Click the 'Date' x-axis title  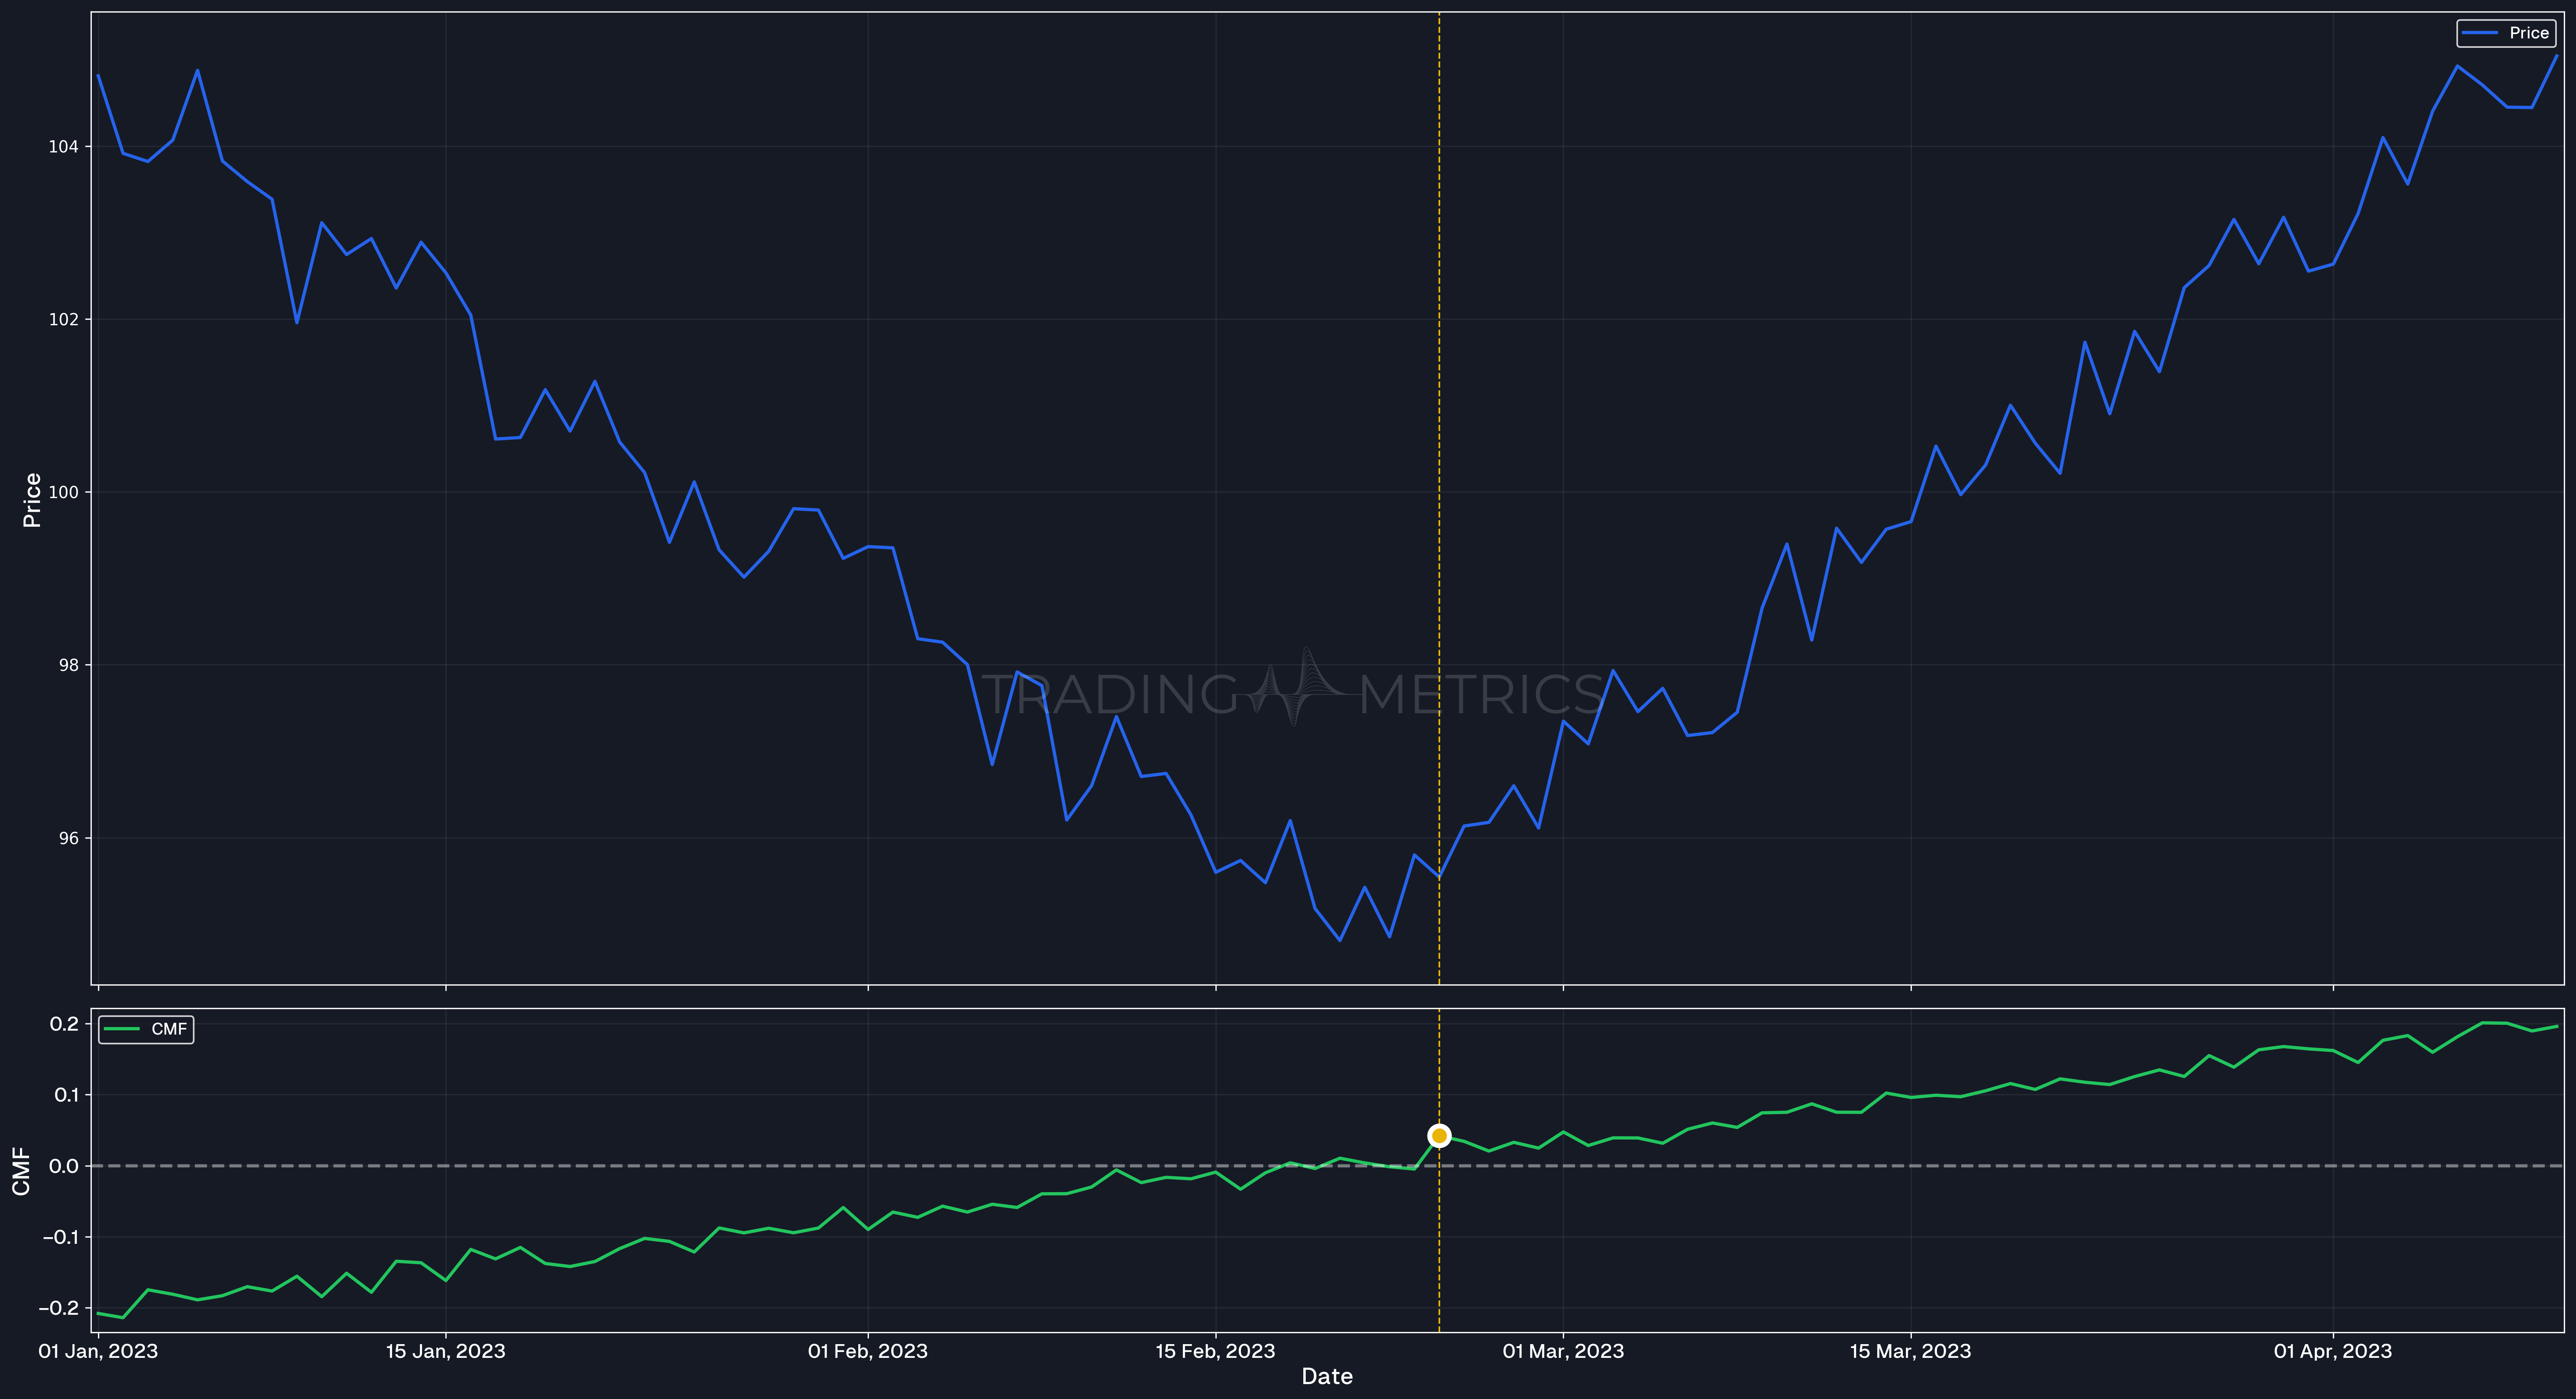[x=1327, y=1377]
